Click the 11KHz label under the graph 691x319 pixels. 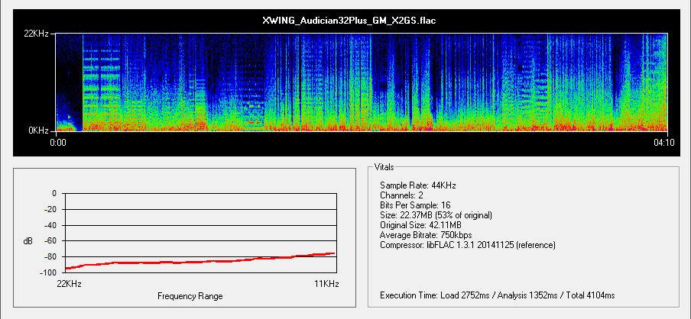pos(326,283)
